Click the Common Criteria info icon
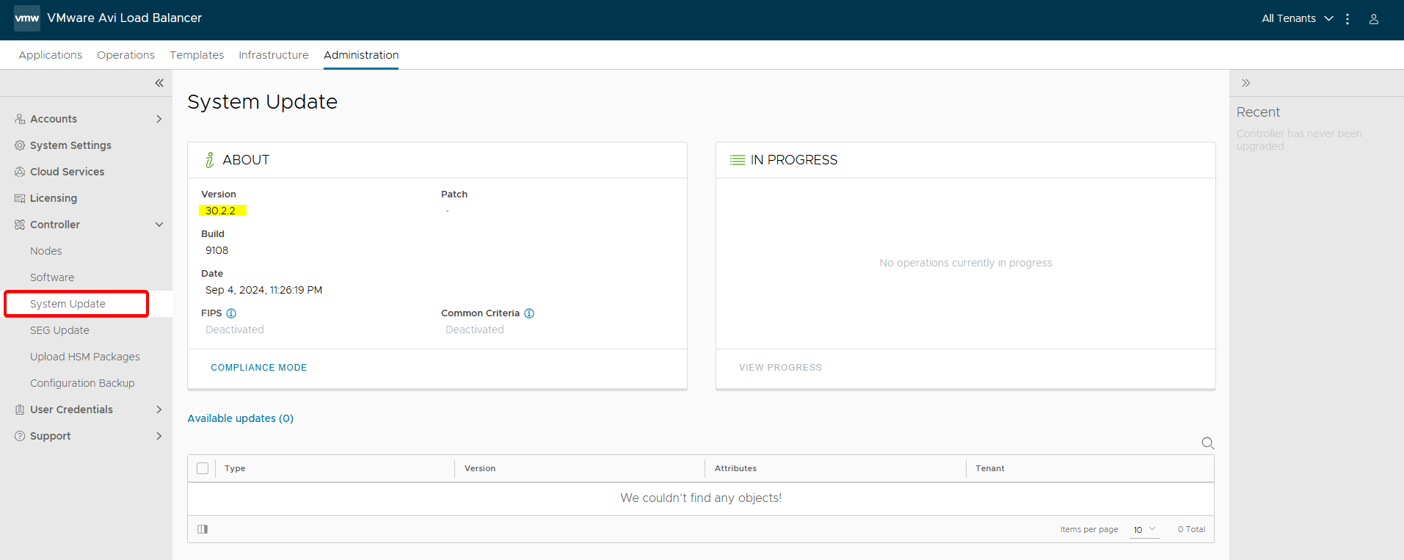Image resolution: width=1404 pixels, height=560 pixels. tap(529, 313)
